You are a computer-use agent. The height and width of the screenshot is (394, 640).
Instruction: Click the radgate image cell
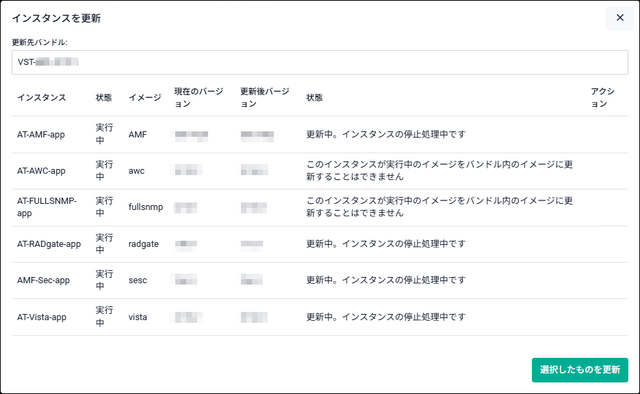tap(143, 244)
